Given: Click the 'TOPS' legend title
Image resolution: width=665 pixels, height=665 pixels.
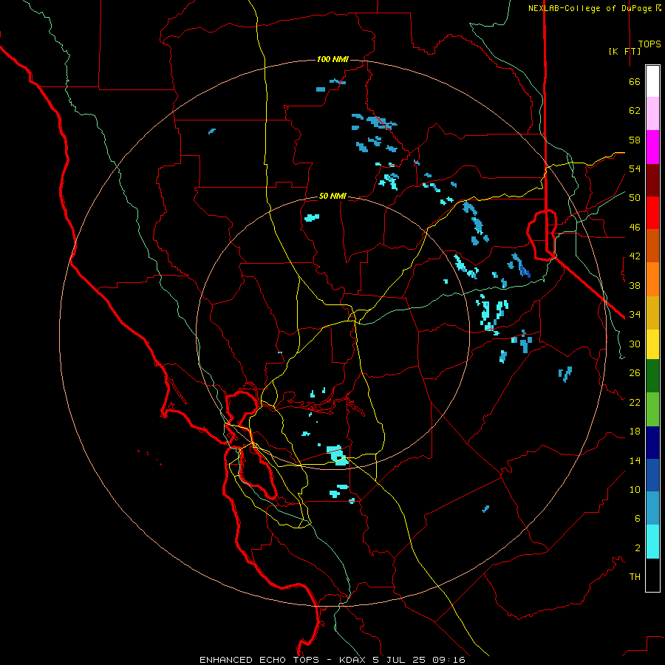Looking at the screenshot, I should [x=649, y=44].
